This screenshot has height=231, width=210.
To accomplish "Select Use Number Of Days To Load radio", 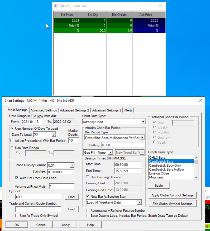I will pos(12,128).
